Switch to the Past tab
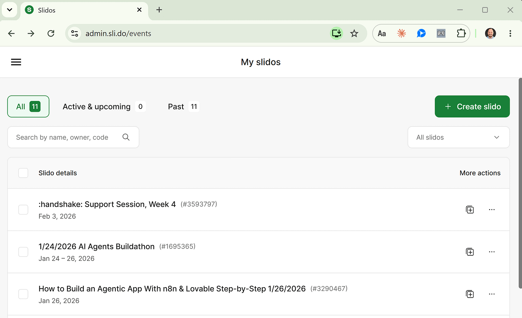 183,106
